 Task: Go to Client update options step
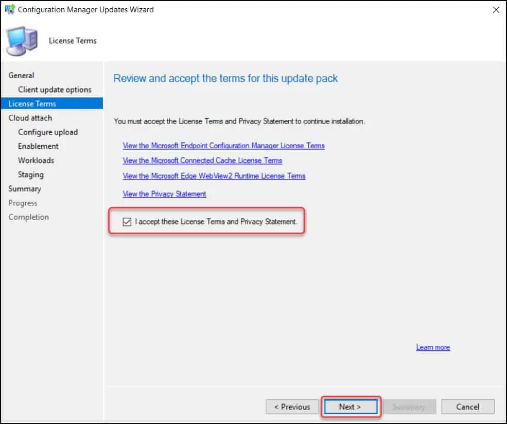(x=55, y=90)
